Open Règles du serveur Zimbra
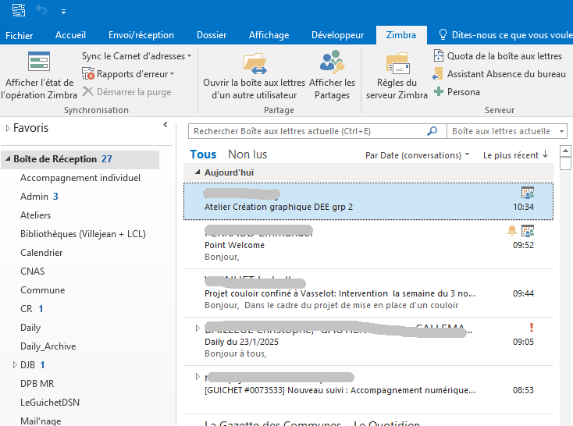The width and height of the screenshot is (573, 426). pyautogui.click(x=397, y=62)
